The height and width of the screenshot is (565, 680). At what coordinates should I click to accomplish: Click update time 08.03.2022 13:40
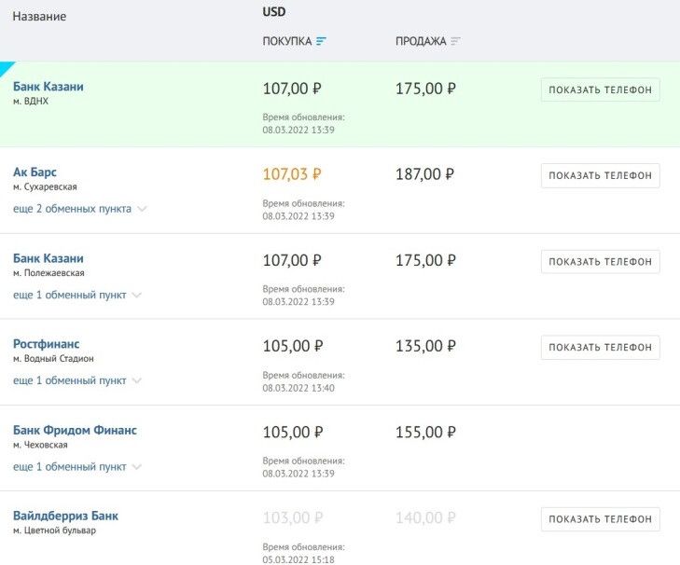(298, 388)
